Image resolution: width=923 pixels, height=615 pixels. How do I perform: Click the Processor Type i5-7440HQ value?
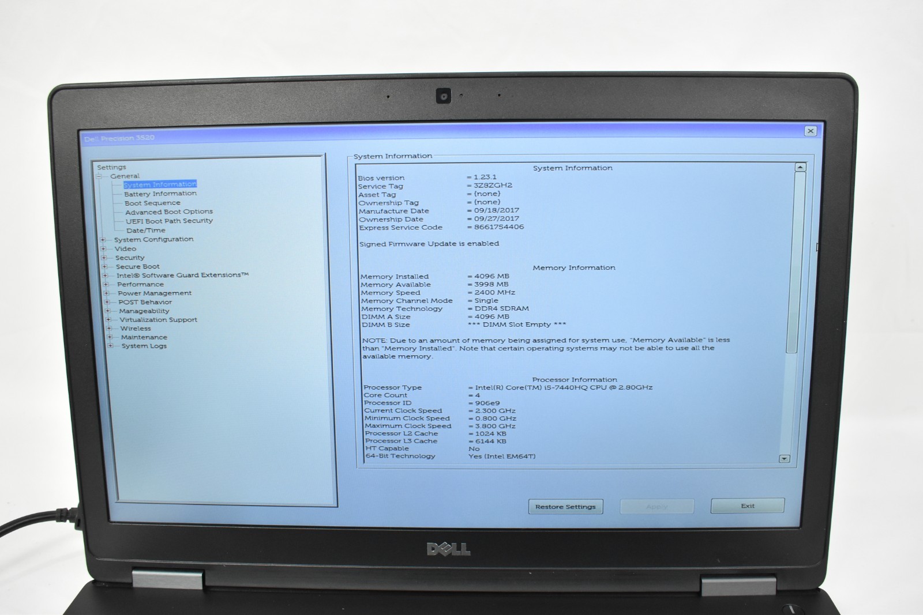564,387
